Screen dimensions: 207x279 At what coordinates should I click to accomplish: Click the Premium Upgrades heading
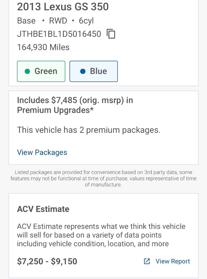coord(75,105)
